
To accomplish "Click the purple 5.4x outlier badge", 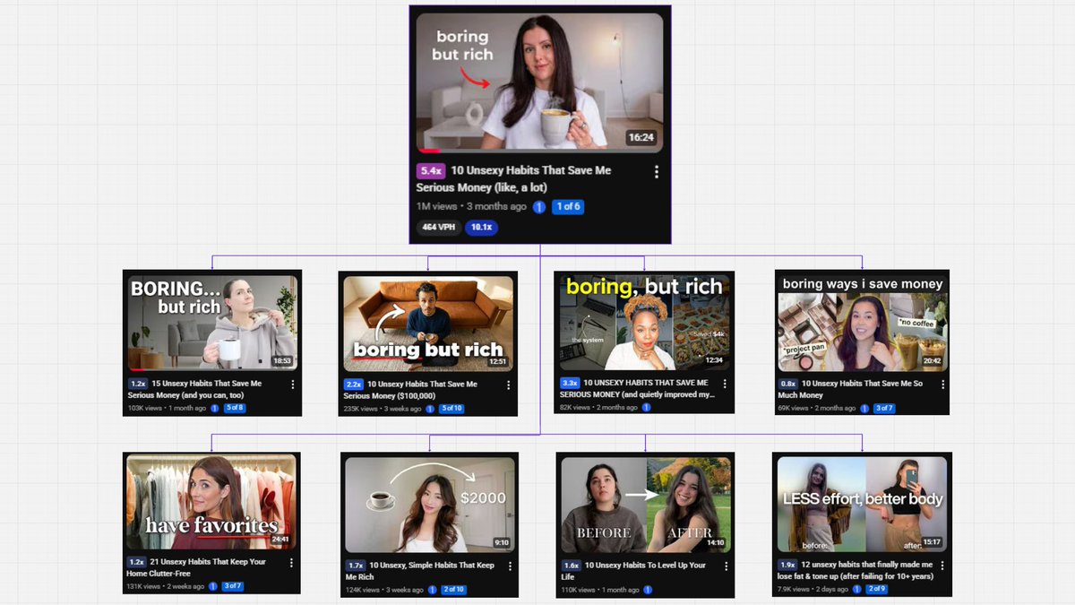I will [430, 170].
